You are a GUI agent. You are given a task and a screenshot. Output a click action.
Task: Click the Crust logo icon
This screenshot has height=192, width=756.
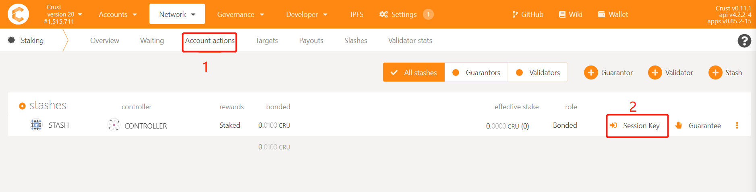[x=18, y=14]
